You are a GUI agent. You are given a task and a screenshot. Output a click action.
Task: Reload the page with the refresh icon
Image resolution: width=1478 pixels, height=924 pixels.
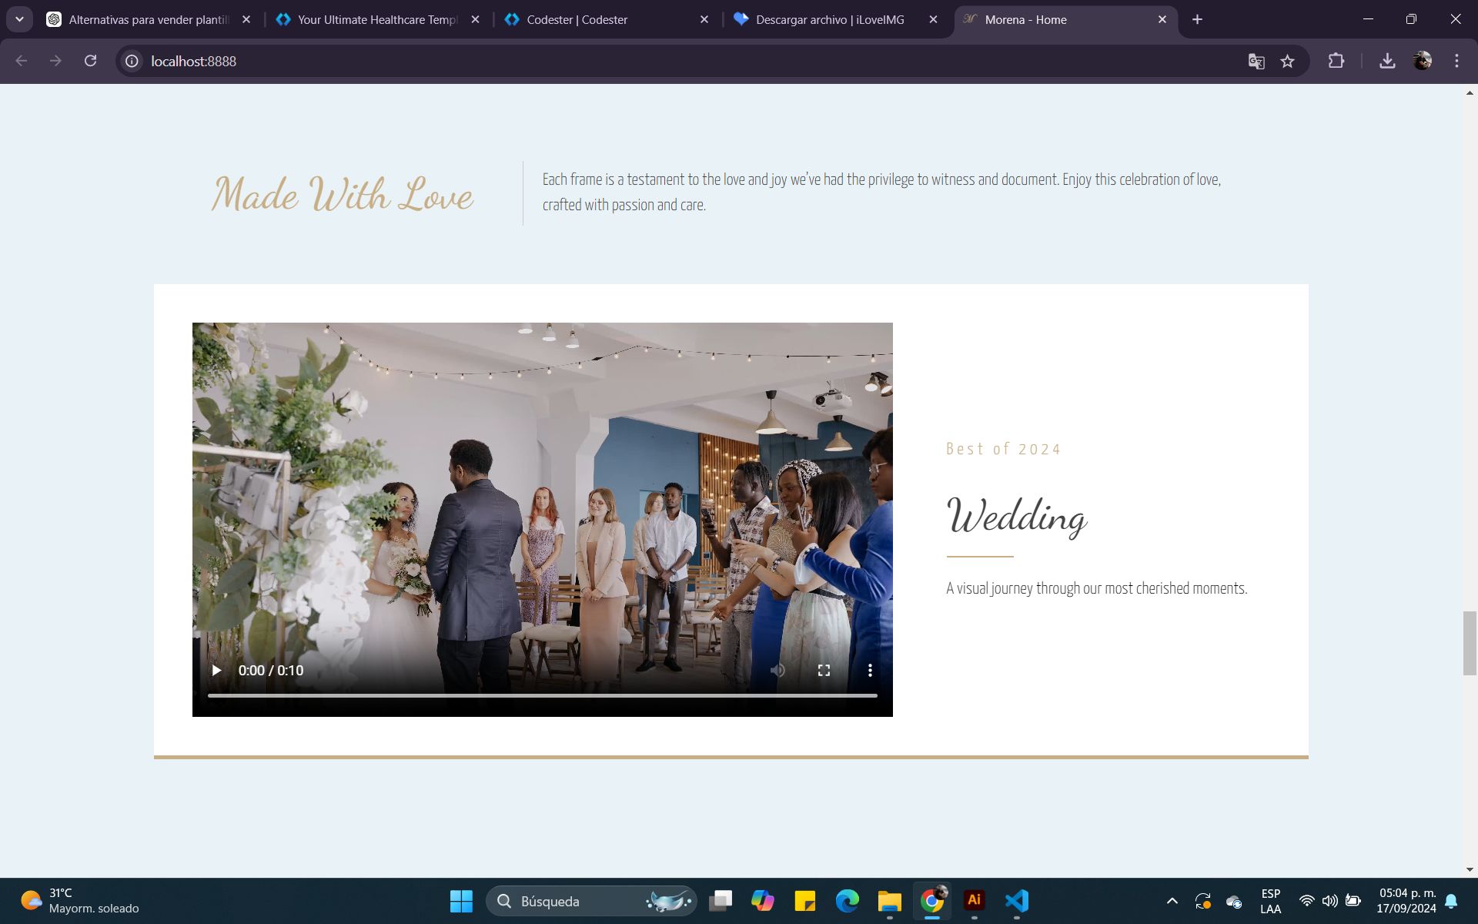(x=90, y=61)
